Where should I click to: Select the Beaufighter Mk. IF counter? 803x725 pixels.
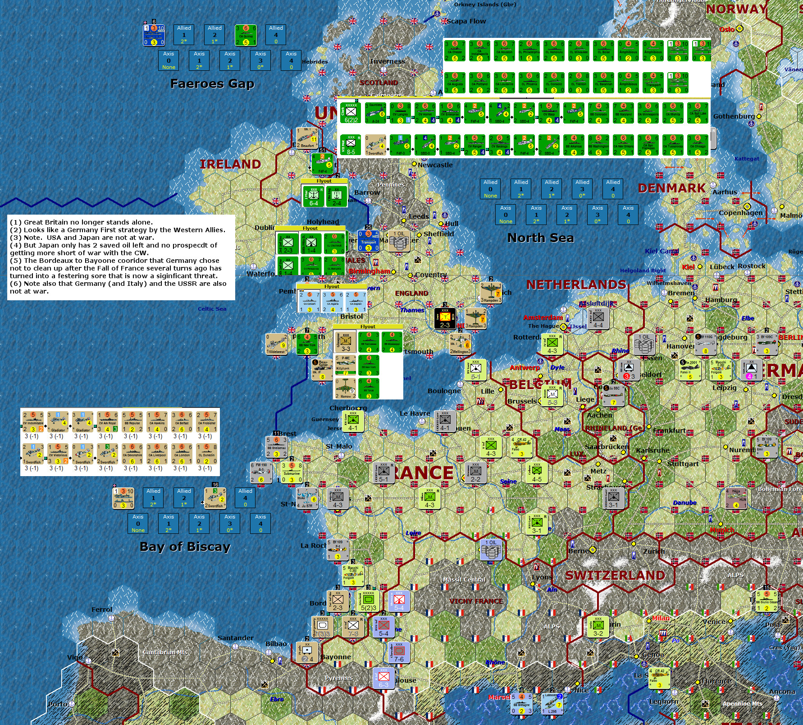323,370
